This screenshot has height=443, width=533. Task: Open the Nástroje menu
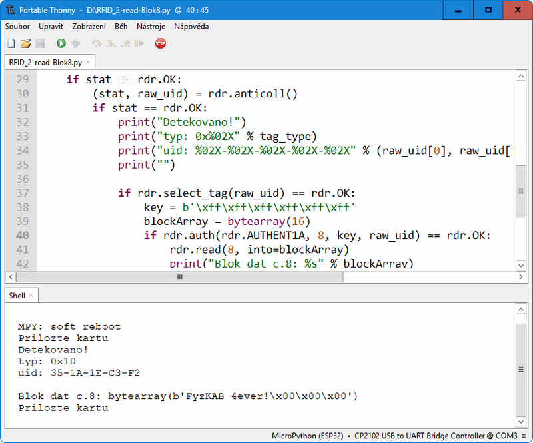coord(151,27)
